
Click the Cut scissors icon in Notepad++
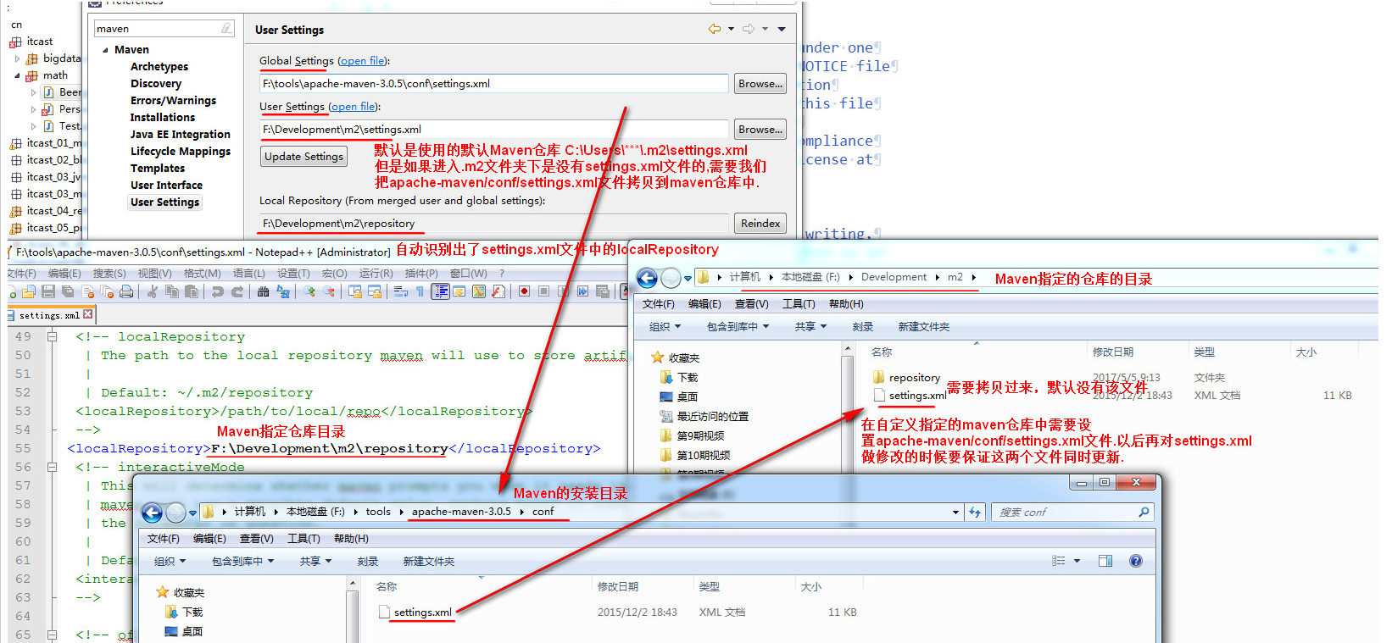coord(152,291)
